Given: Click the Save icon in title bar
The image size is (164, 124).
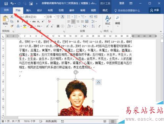Looking at the screenshot, I should (x=6, y=4).
